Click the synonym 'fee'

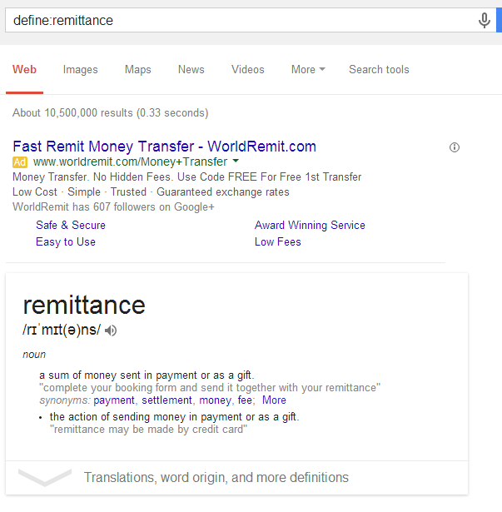245,400
